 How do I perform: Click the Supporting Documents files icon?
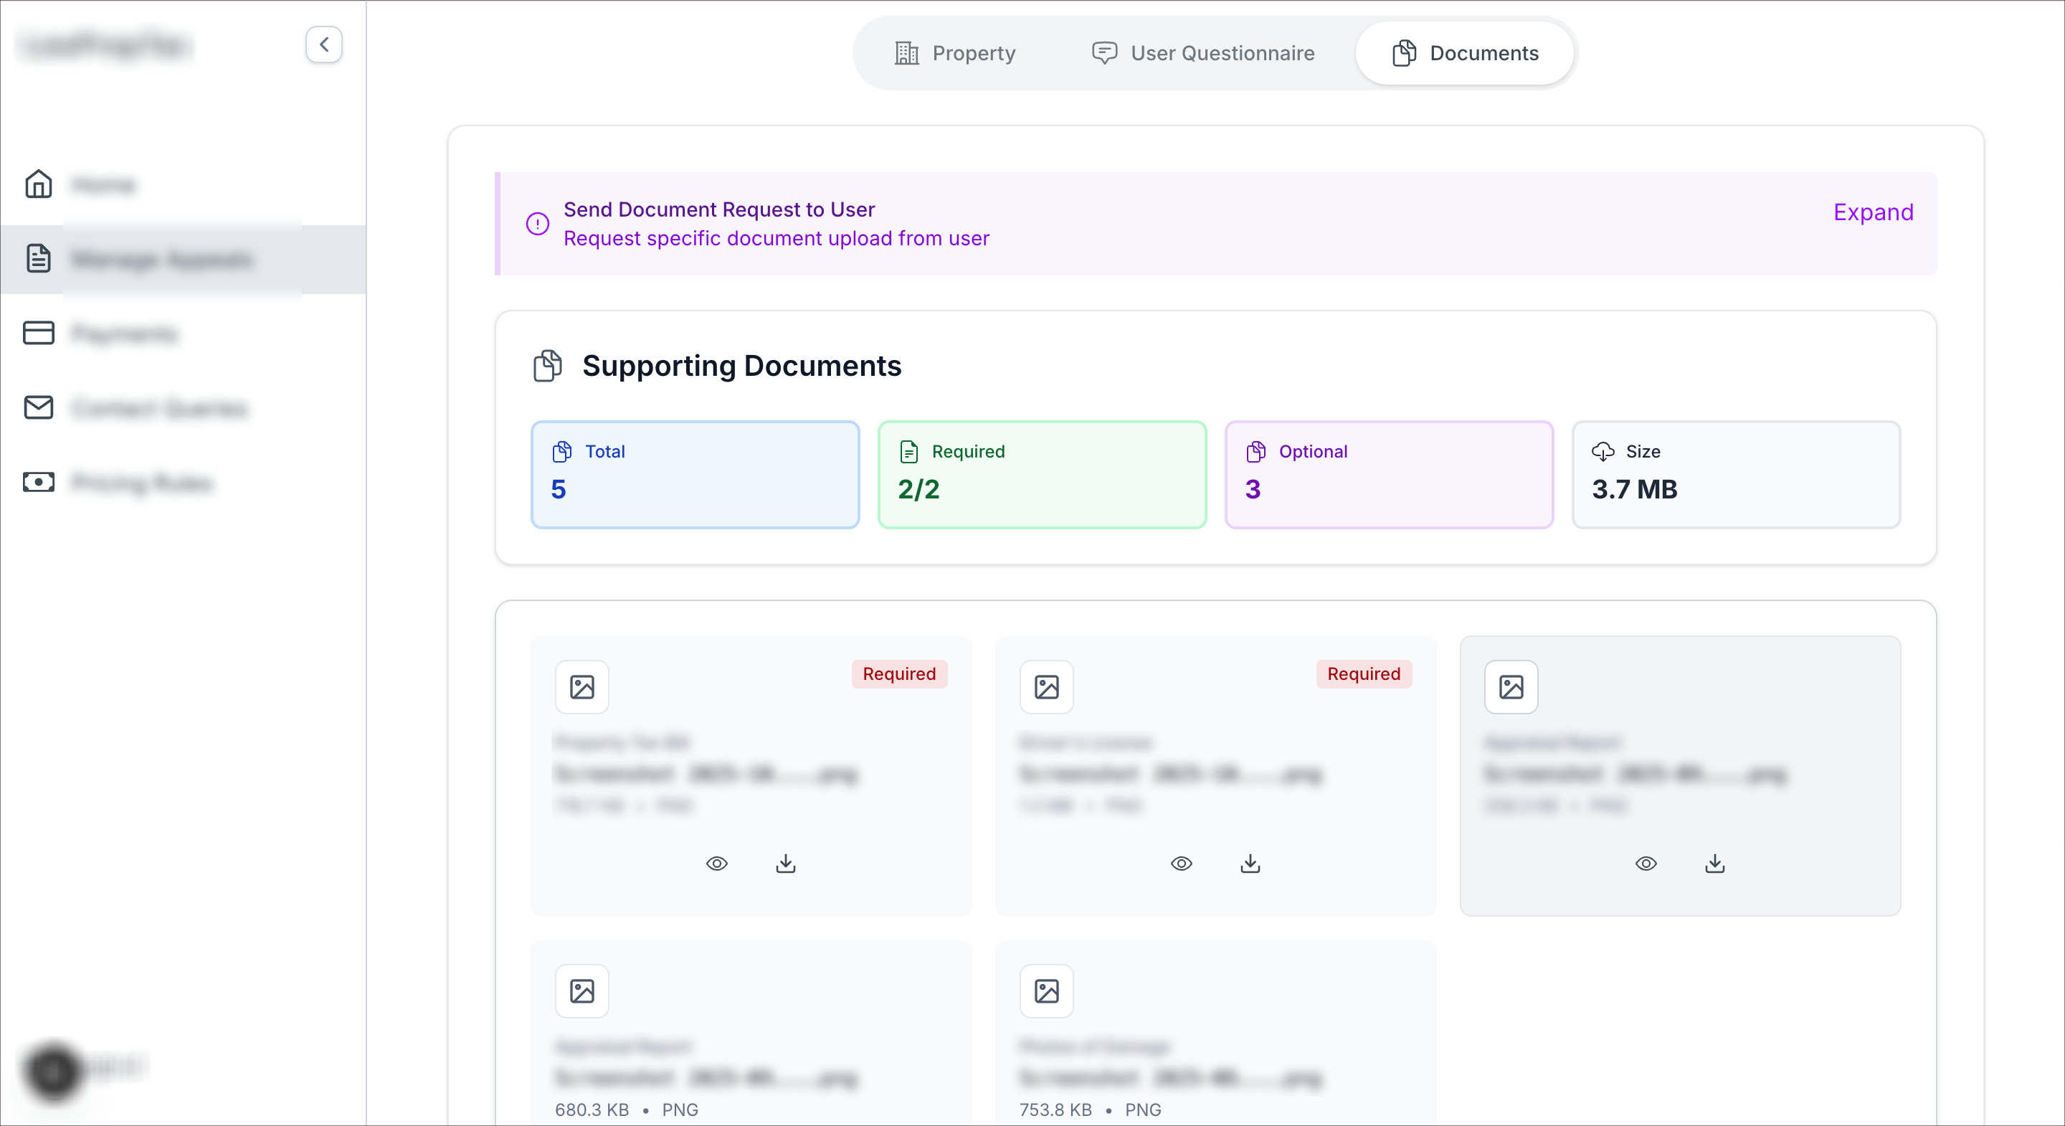pos(548,366)
